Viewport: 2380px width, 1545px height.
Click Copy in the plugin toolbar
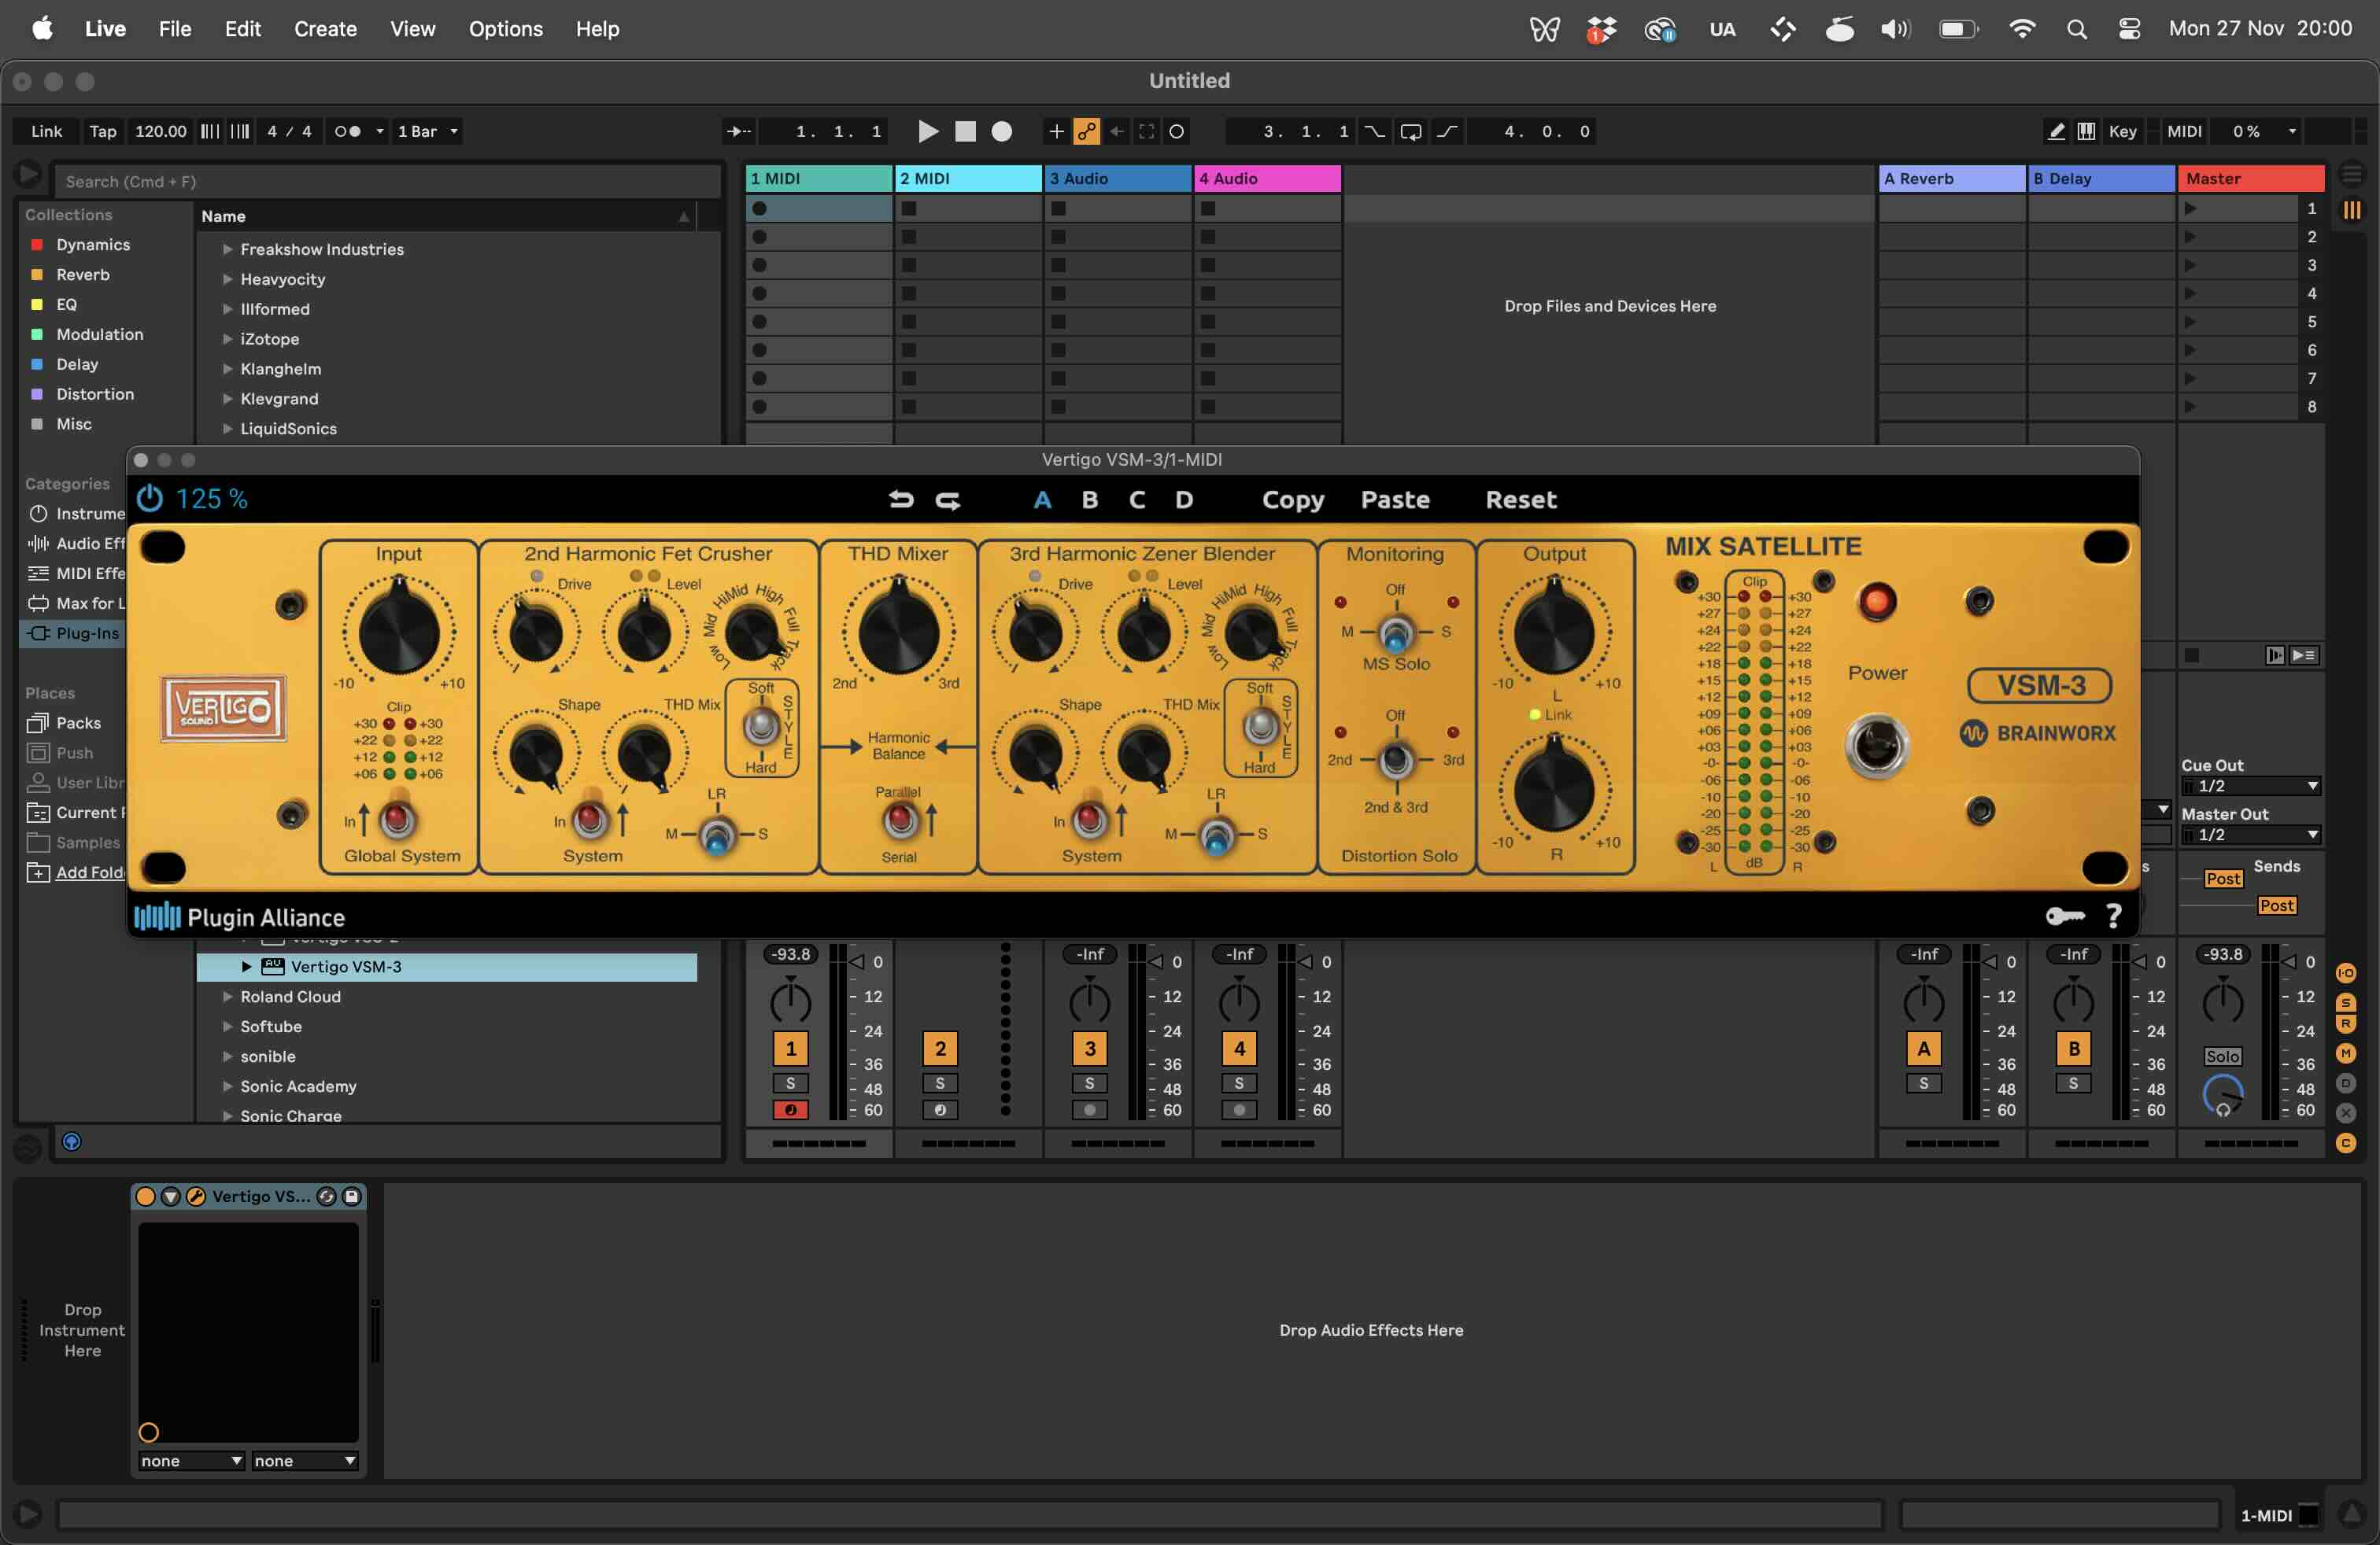point(1293,500)
